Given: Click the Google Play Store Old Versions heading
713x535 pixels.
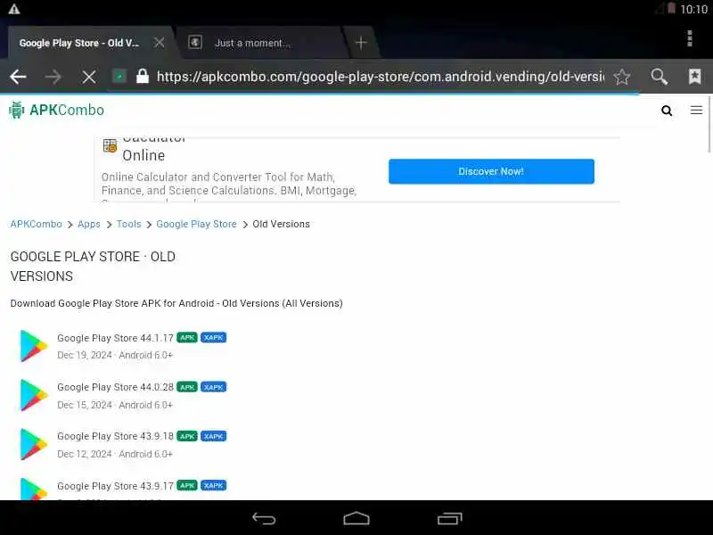Looking at the screenshot, I should tap(93, 266).
